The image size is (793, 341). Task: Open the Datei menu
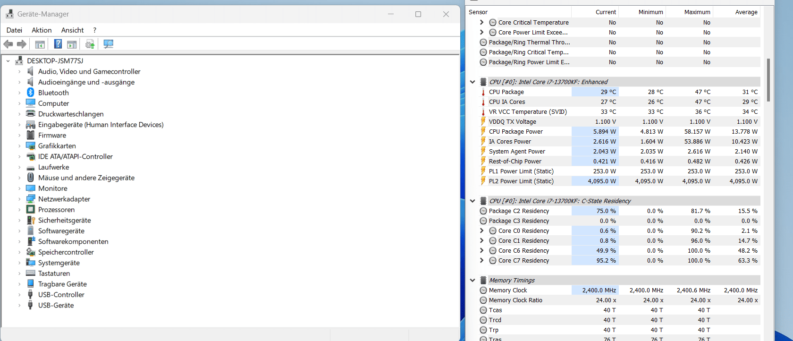14,30
